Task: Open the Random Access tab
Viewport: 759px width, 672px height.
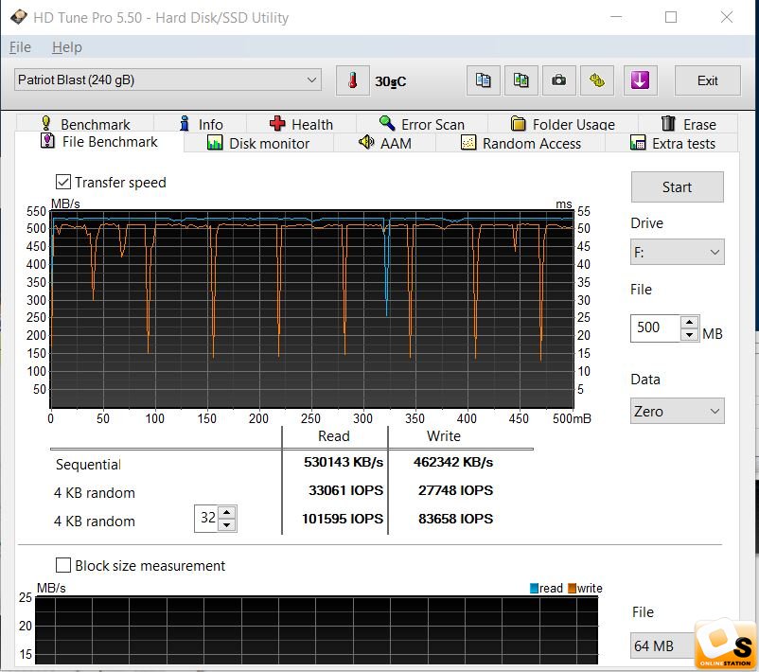Action: [521, 143]
